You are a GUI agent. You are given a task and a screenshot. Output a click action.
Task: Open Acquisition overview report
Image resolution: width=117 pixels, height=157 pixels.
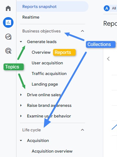click(52, 151)
